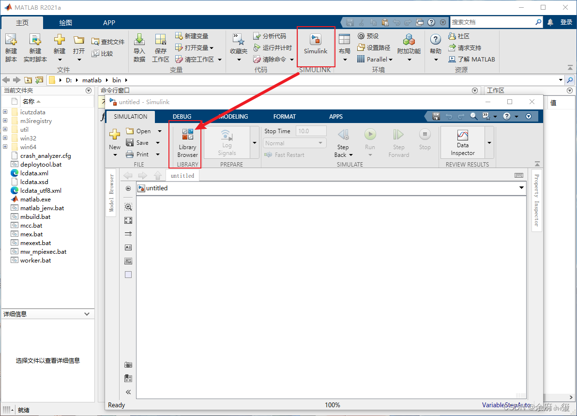Switch to the DEBUG tab
577x416 pixels.
point(182,116)
